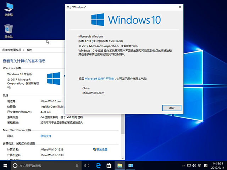
Task: Open the This PC desktop icon
Action: coord(9,9)
